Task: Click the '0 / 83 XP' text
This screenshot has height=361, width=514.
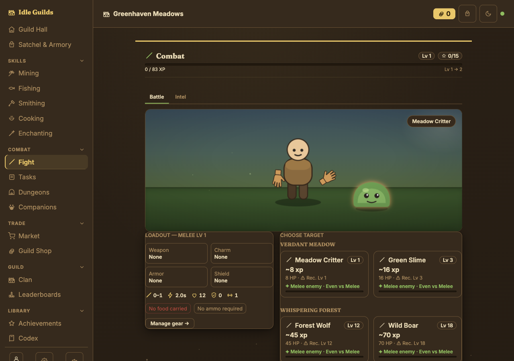Action: (155, 69)
